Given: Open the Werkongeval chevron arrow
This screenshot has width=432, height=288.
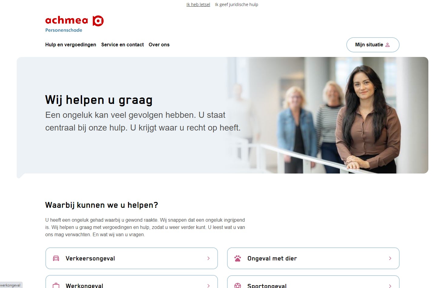Looking at the screenshot, I should (x=208, y=286).
